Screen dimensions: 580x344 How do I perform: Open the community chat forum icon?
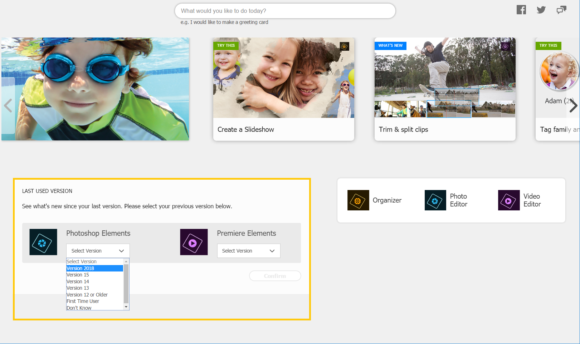(x=561, y=10)
